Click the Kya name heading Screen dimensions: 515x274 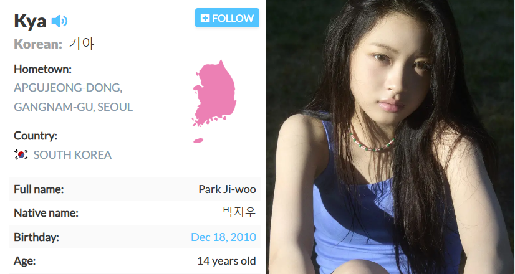coord(30,21)
